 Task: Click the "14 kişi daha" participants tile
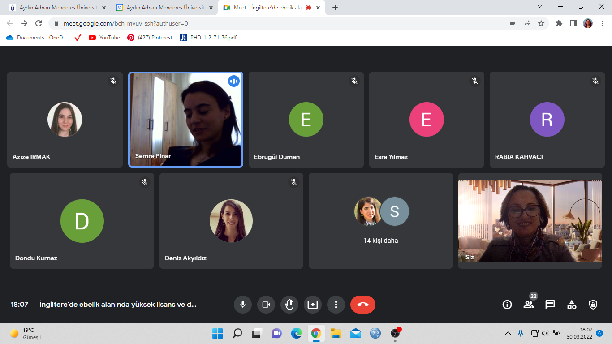coord(380,221)
